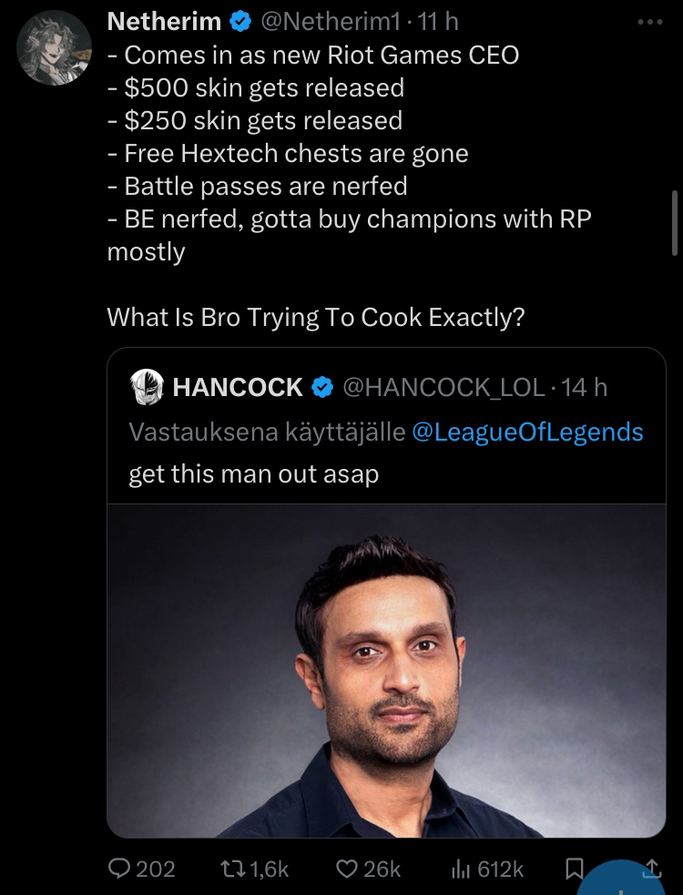Open HANCOCK's small profile avatar
This screenshot has width=683, height=895.
[146, 387]
